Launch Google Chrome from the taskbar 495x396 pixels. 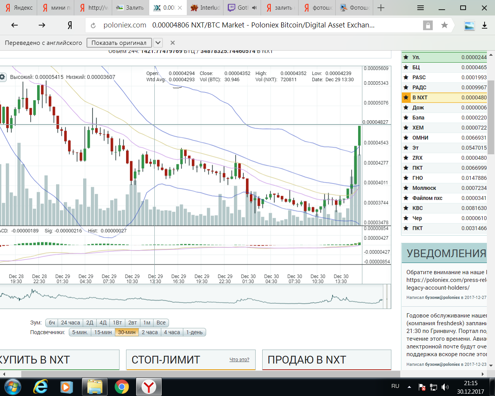[122, 387]
